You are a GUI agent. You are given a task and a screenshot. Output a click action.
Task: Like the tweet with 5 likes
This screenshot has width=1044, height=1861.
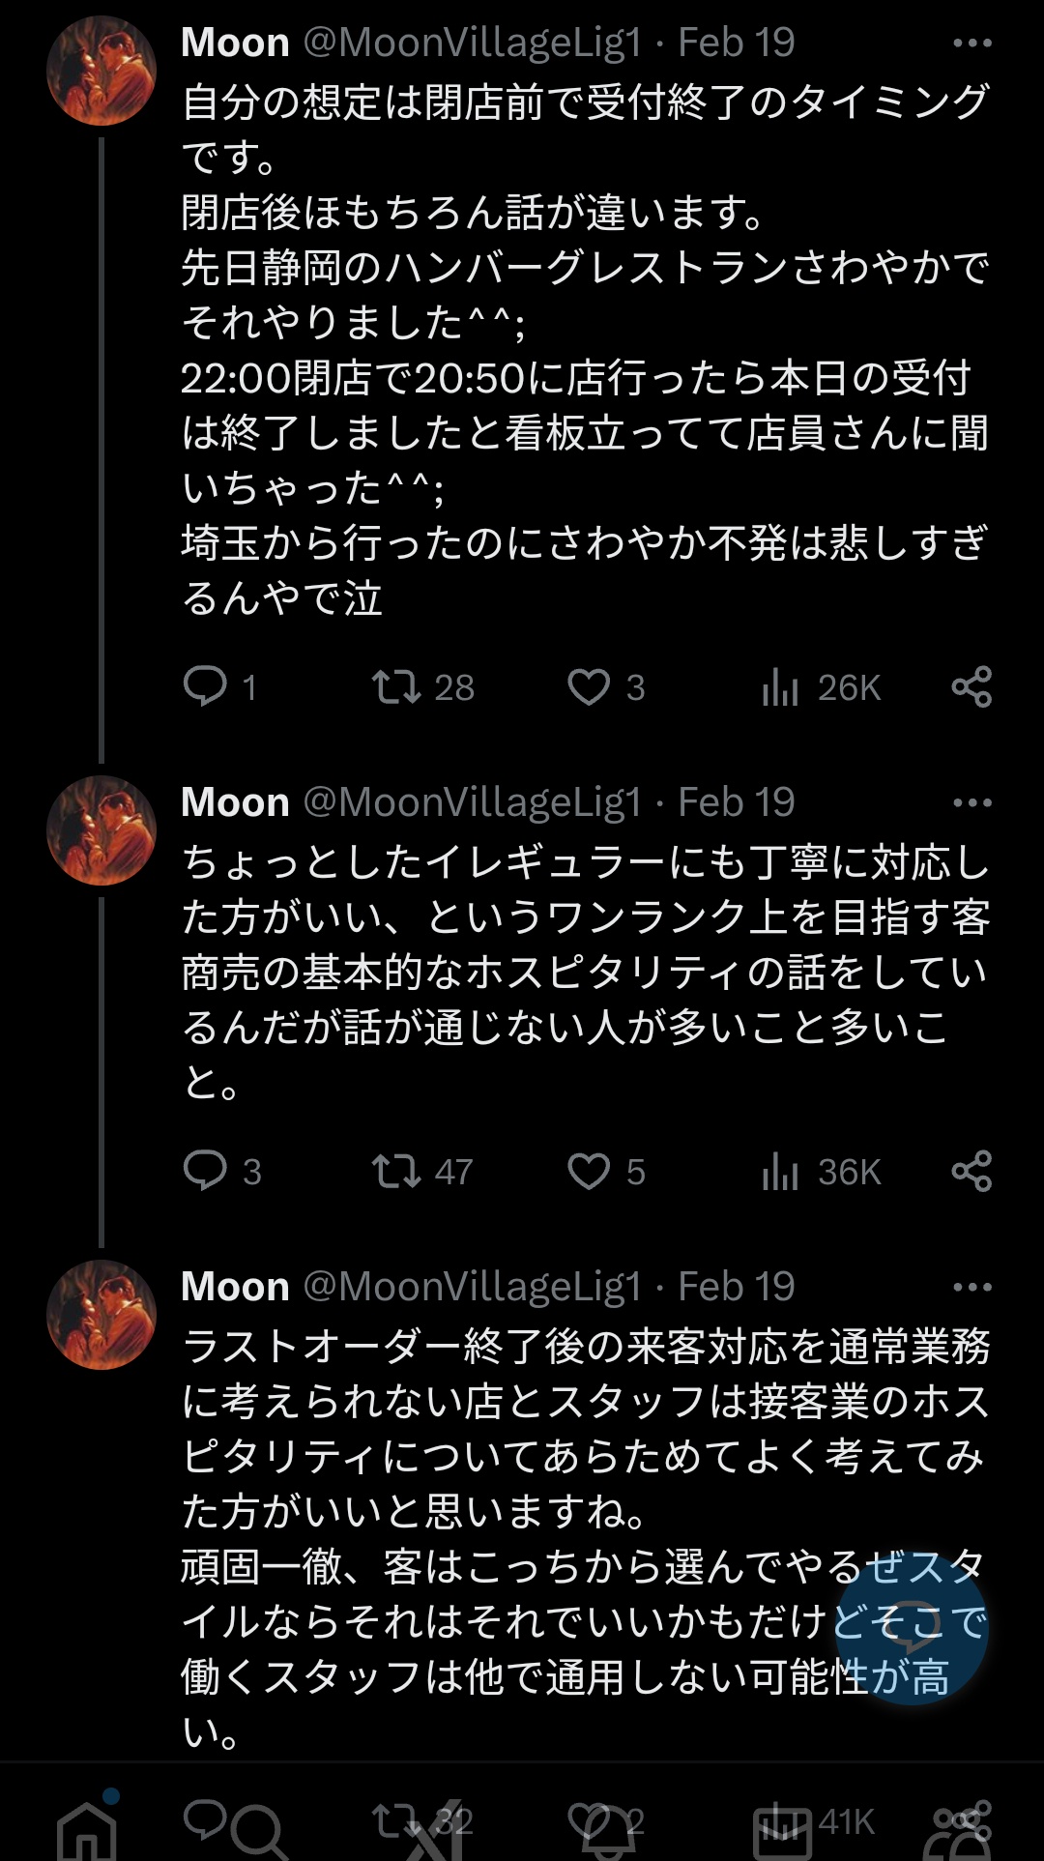pos(589,1171)
